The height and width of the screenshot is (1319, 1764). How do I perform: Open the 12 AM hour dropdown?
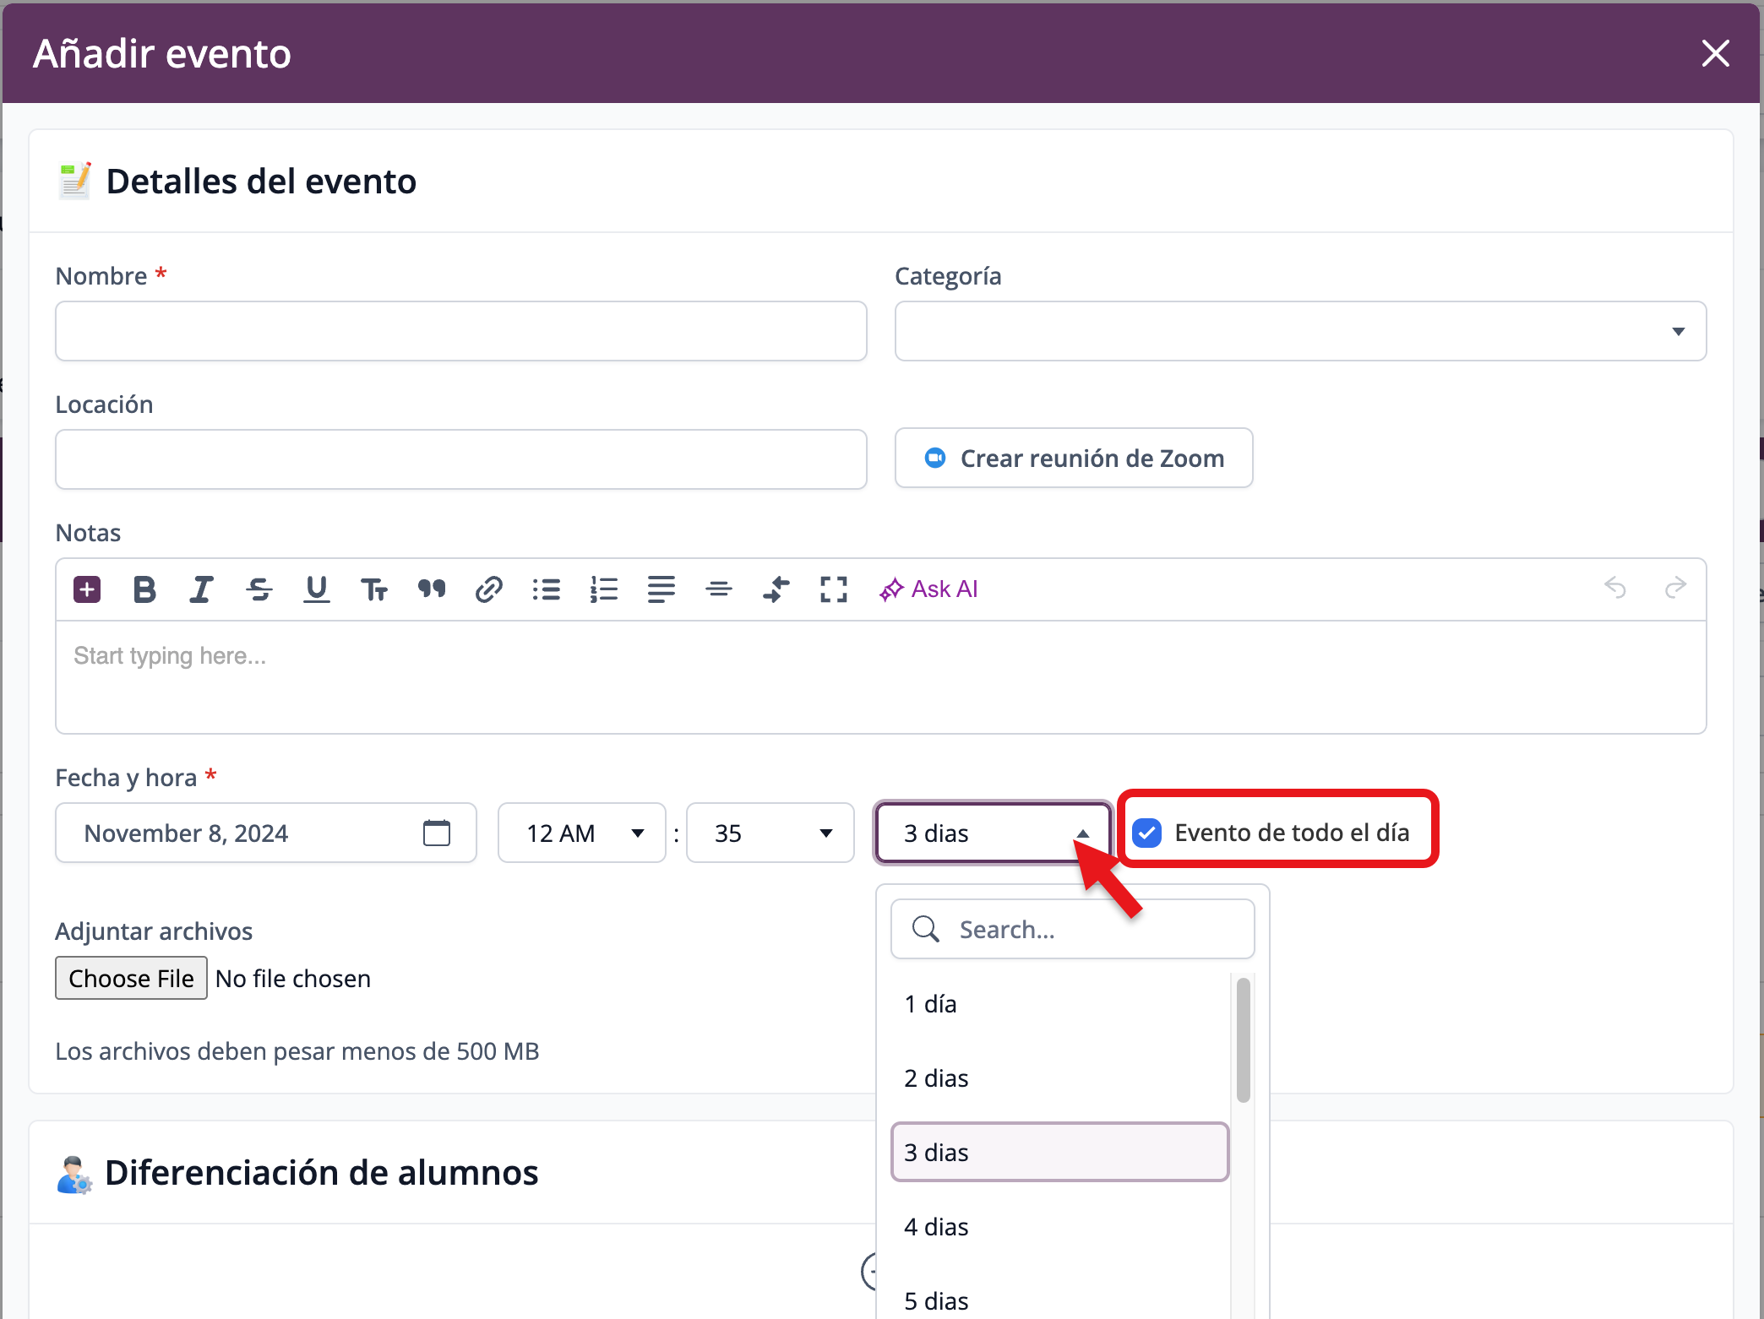click(582, 833)
